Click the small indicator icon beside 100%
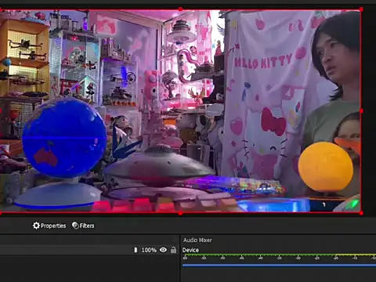This screenshot has width=376, height=282. coord(136,250)
